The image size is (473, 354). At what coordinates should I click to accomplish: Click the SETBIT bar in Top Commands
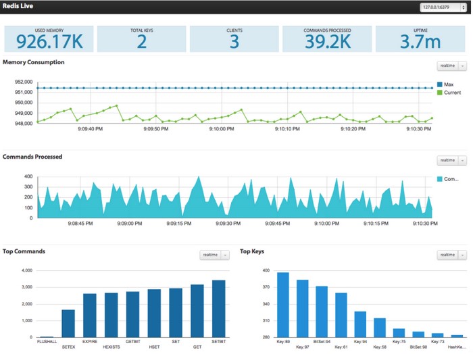click(219, 309)
